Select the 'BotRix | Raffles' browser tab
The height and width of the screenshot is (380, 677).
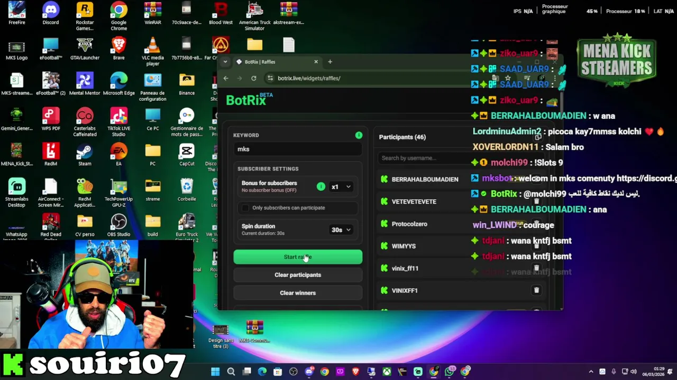point(277,62)
